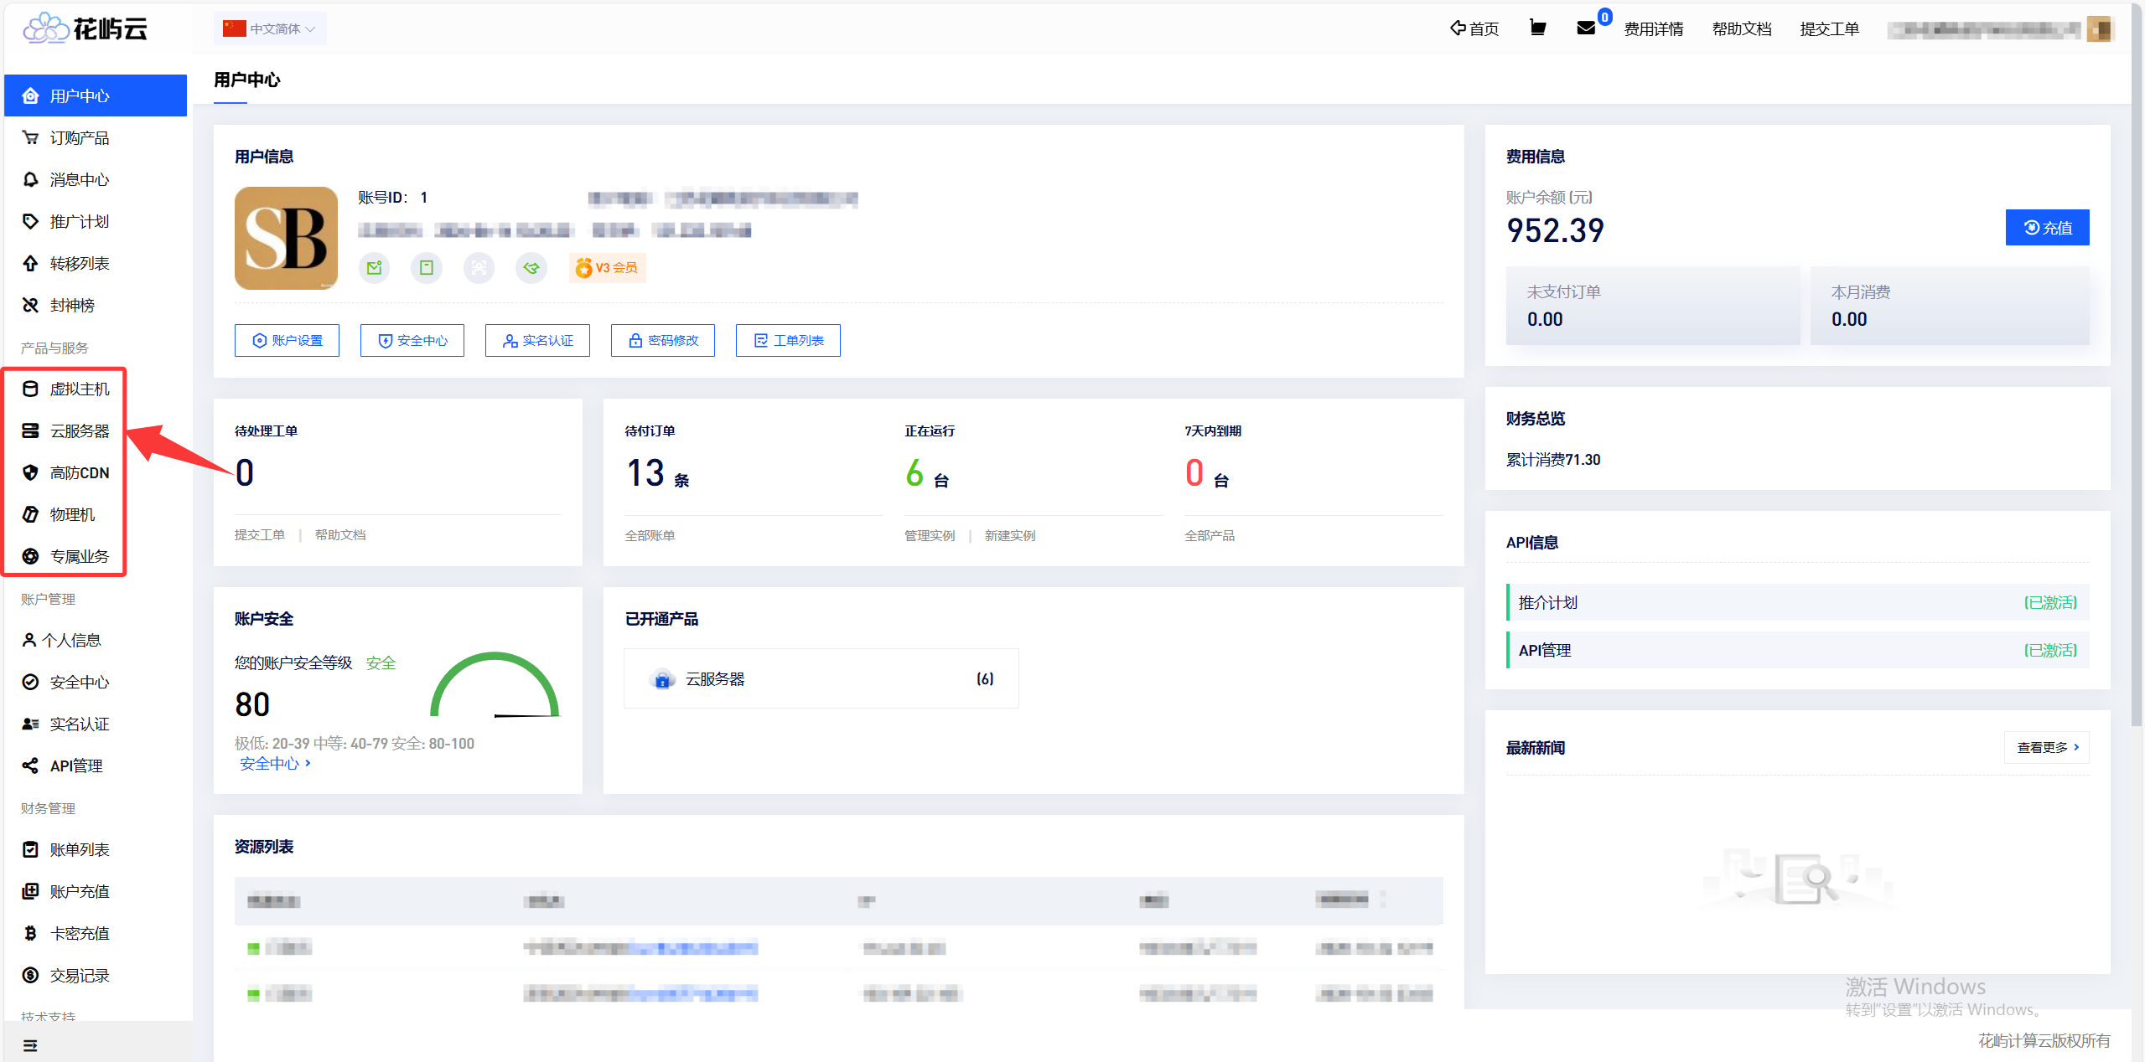Click the 实名认证 button in user info
2145x1062 pixels.
(537, 341)
